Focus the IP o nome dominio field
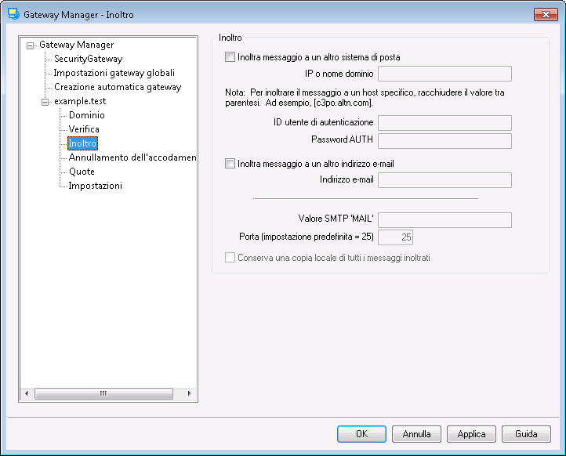Viewport: 566px width, 456px height. pos(444,74)
